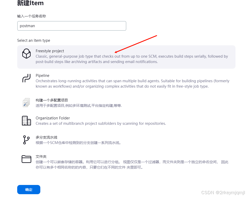The height and width of the screenshot is (197, 246).
Task: Click the Freestyle project cube icon
Action: tap(26, 54)
